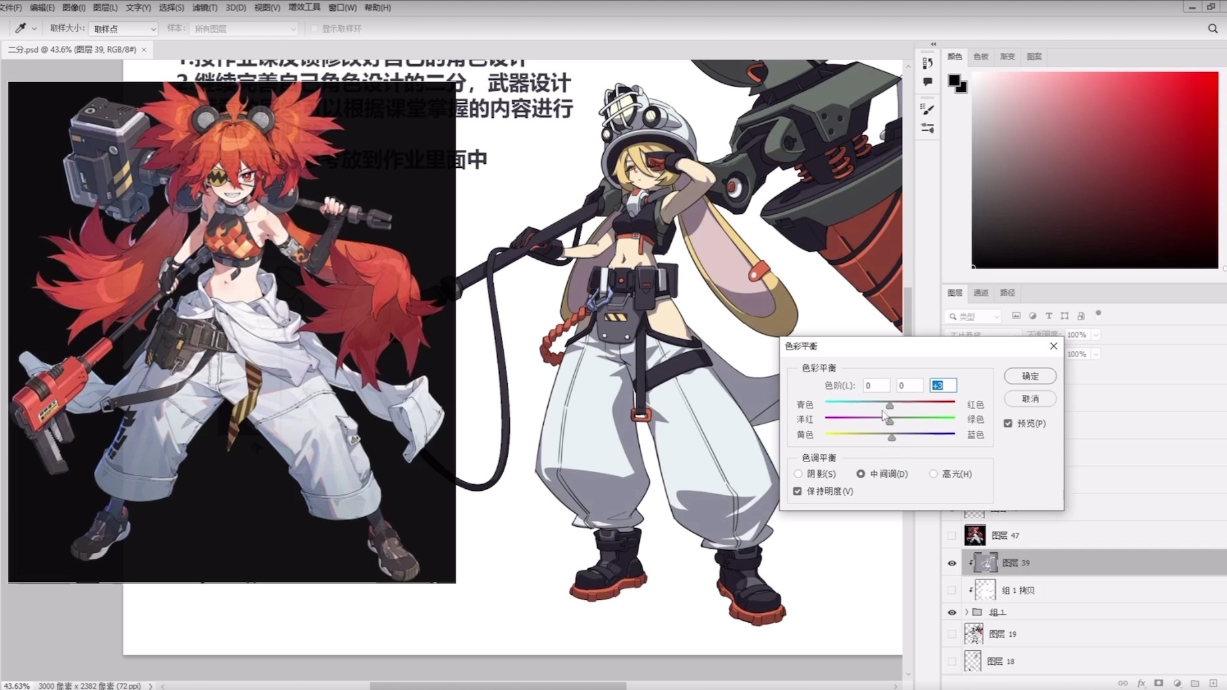
Task: Open the Comments panel icon
Action: point(927,82)
